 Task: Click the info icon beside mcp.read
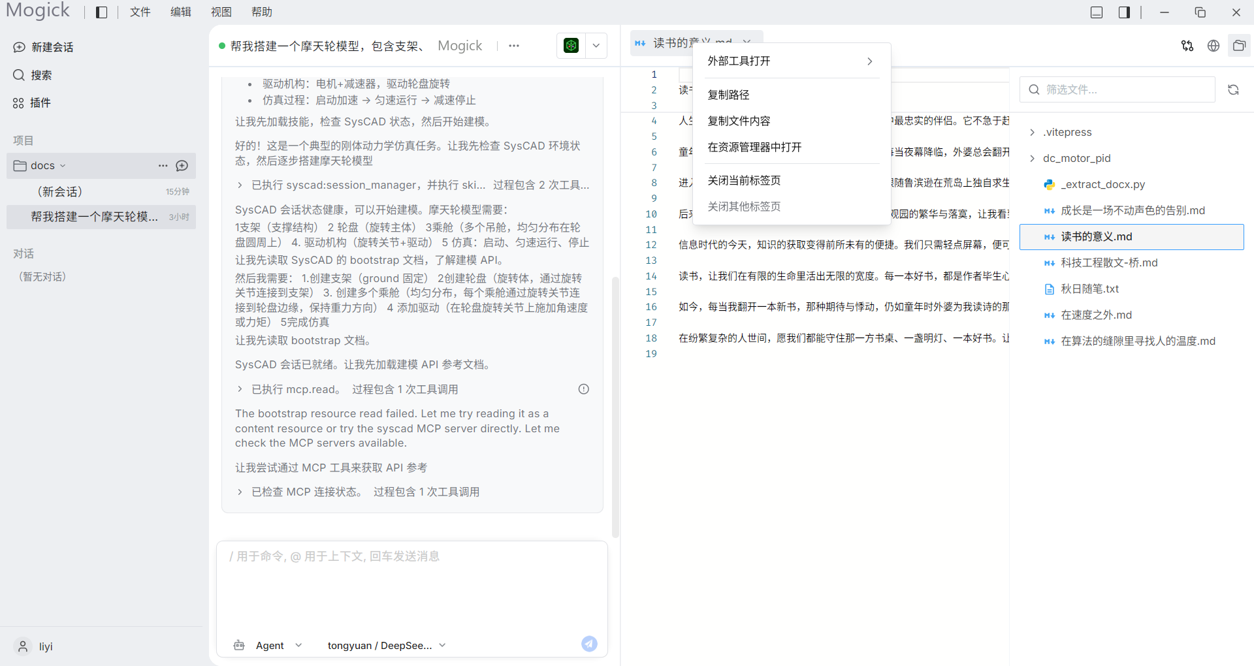tap(584, 389)
